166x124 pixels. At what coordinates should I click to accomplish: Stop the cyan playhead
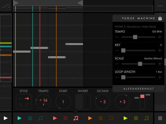pyautogui.click(x=30, y=118)
